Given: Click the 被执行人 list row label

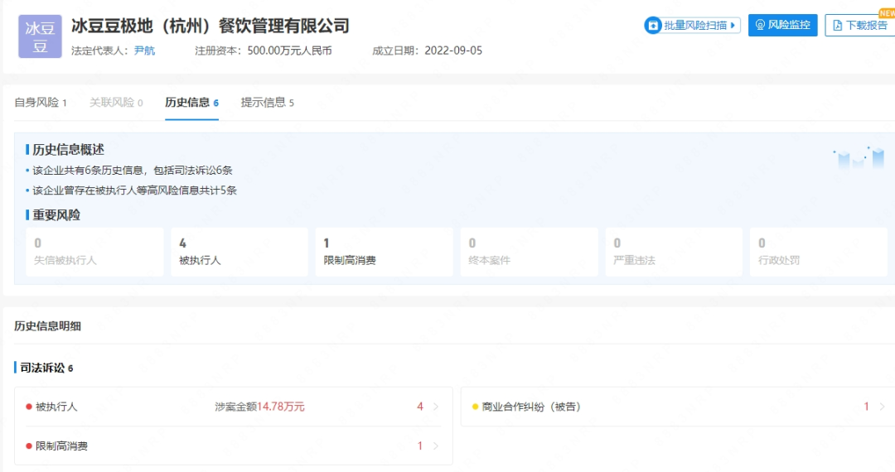Looking at the screenshot, I should point(56,407).
